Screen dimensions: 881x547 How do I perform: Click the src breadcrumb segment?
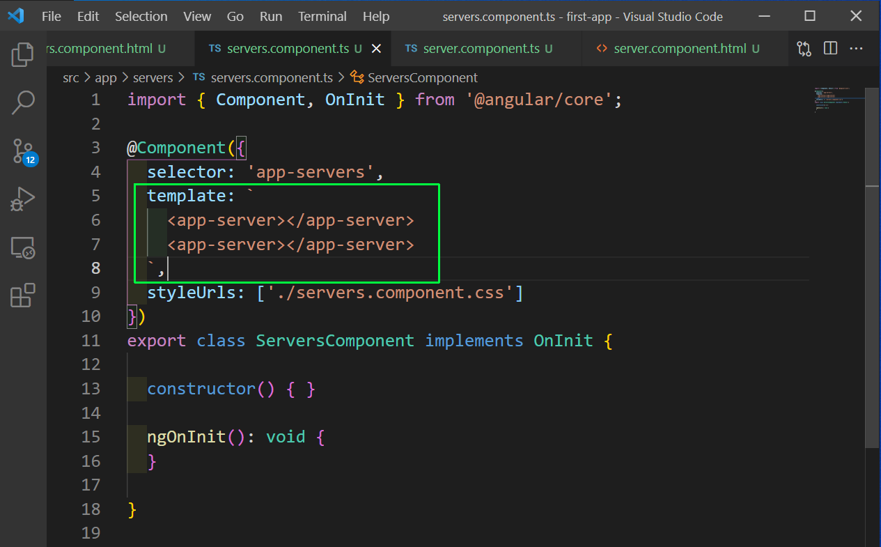71,78
